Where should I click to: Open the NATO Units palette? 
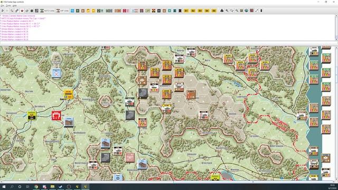(48, 11)
